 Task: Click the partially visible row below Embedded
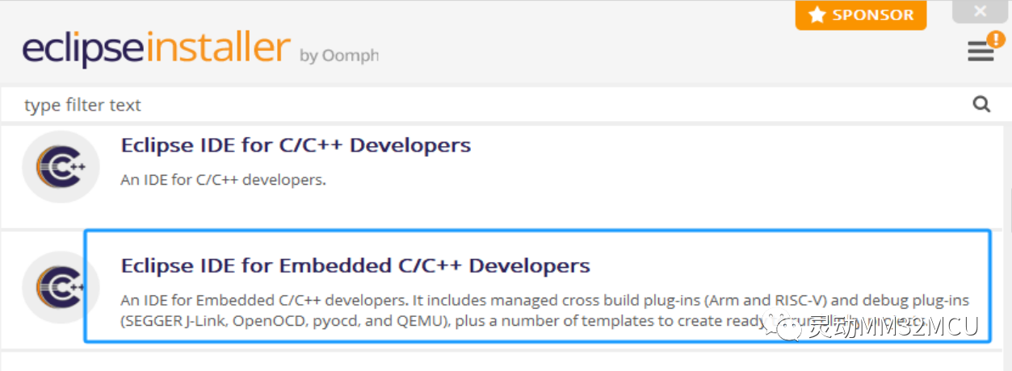[501, 361]
